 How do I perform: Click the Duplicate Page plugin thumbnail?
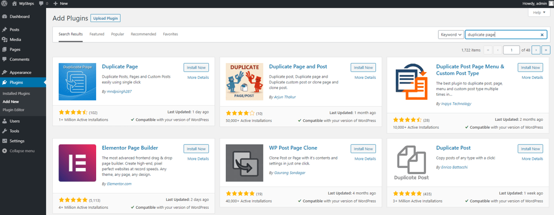tap(77, 82)
